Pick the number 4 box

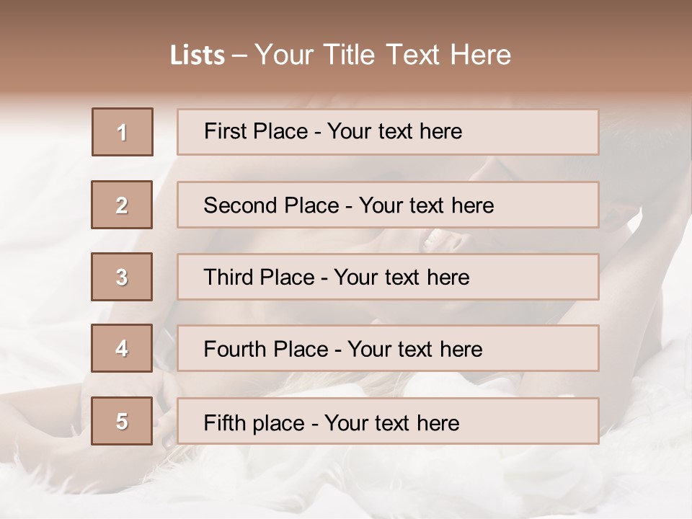(122, 348)
